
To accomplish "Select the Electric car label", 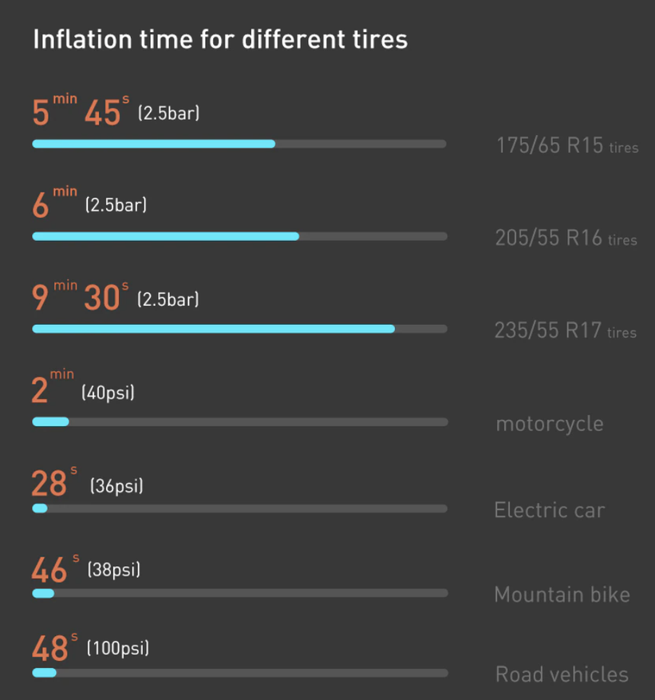I will tap(550, 510).
